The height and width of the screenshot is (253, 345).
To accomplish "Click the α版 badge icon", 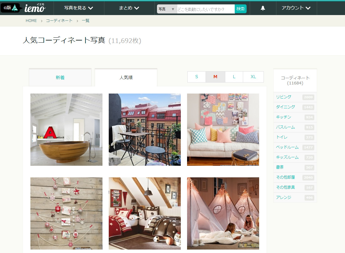I will (x=11, y=8).
